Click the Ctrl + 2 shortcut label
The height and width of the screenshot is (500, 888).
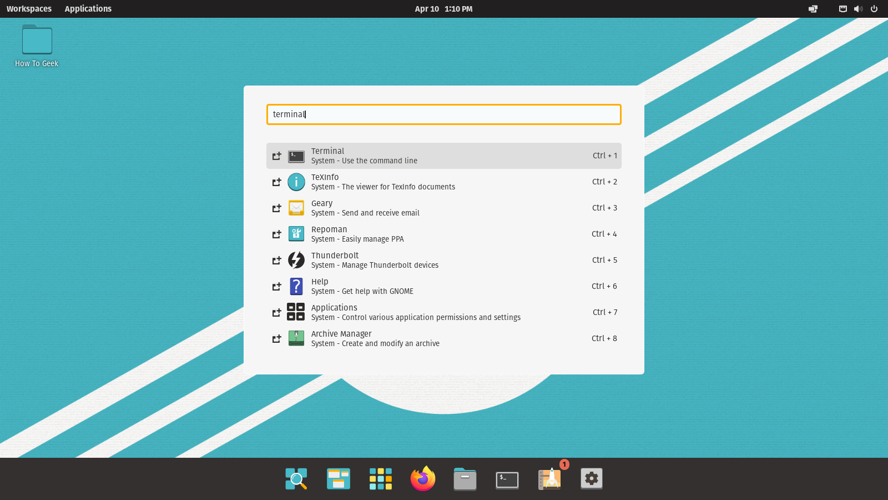coord(604,182)
